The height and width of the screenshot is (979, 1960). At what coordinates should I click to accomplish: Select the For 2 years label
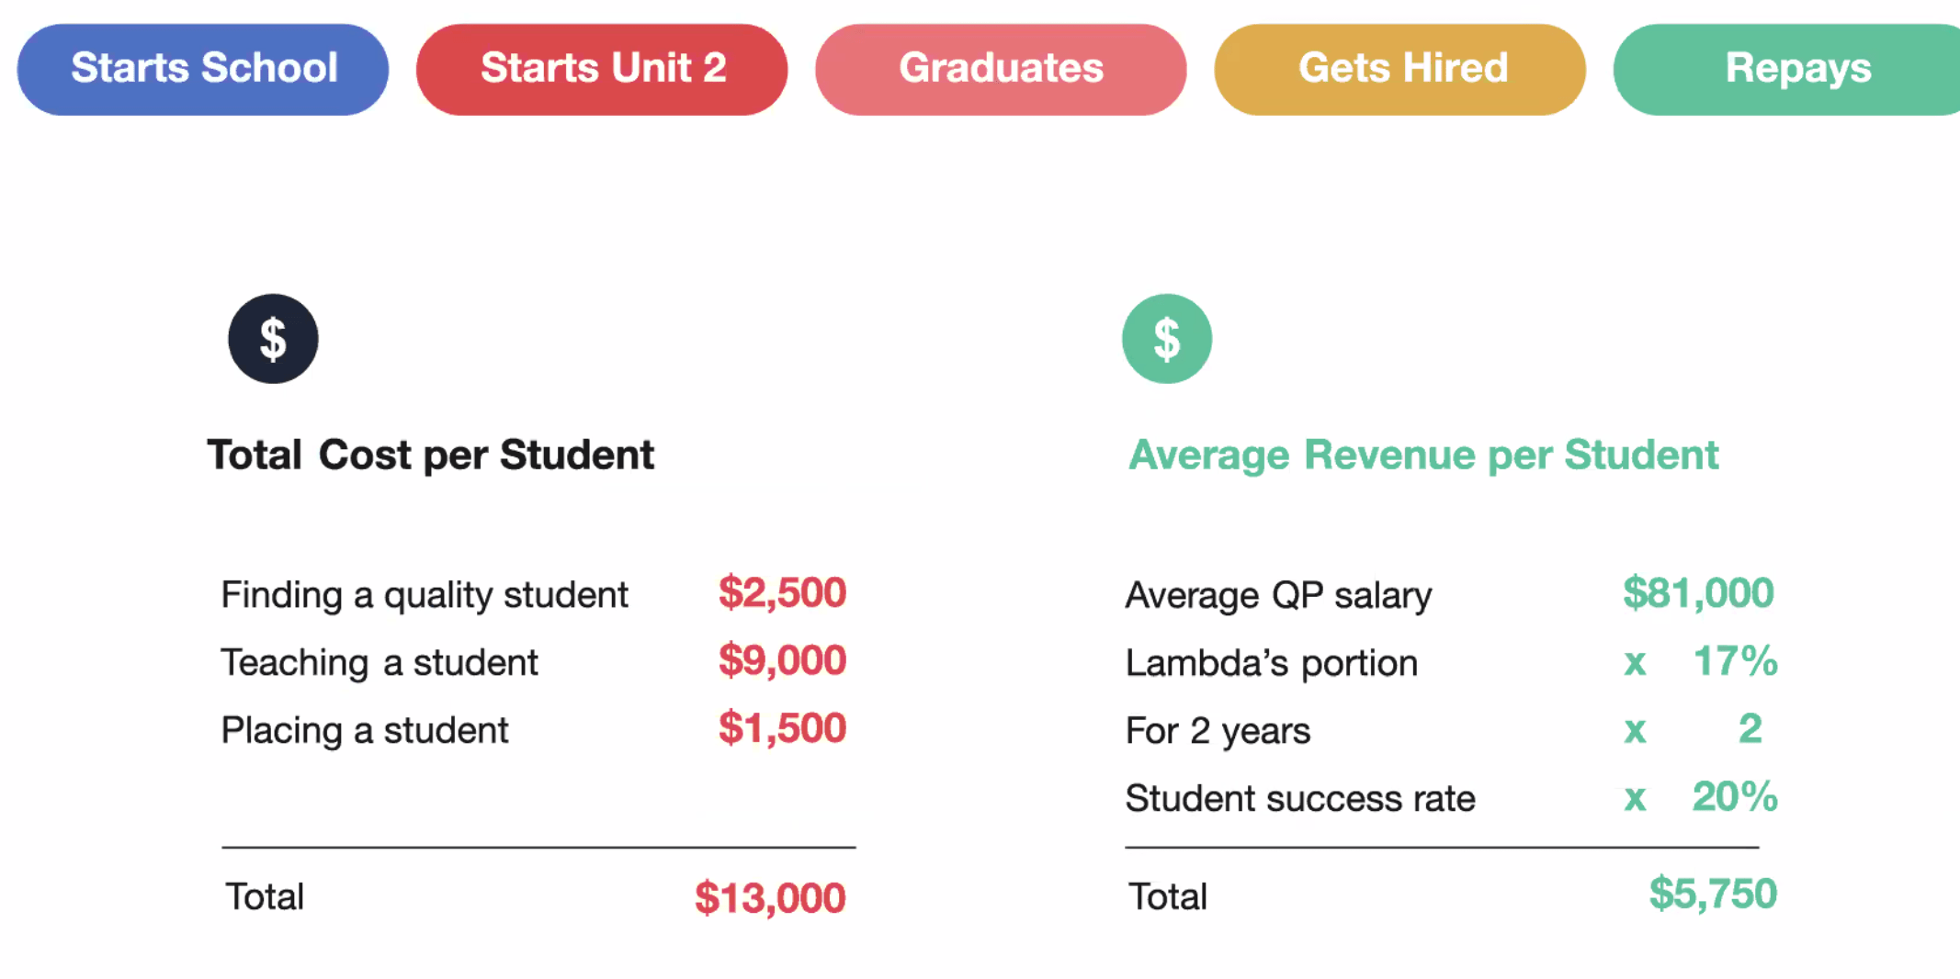pos(1218,731)
